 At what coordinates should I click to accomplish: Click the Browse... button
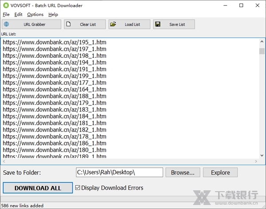183,173
